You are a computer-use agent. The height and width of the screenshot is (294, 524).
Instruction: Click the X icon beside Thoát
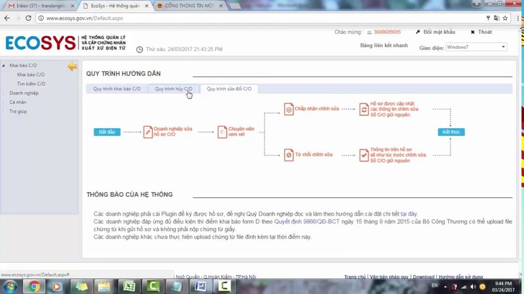click(x=472, y=32)
